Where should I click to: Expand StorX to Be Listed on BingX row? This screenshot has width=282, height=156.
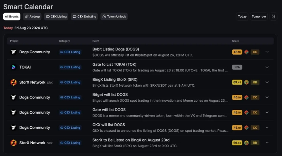267,143
